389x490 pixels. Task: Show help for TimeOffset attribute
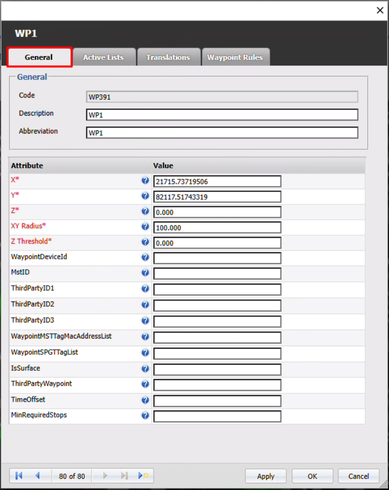click(x=145, y=400)
